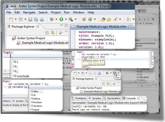Open the Project menu

pos(56,13)
